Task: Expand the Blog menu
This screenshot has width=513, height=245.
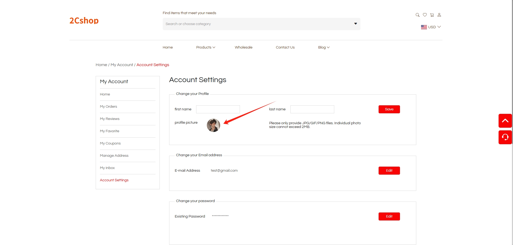Action: [x=324, y=47]
